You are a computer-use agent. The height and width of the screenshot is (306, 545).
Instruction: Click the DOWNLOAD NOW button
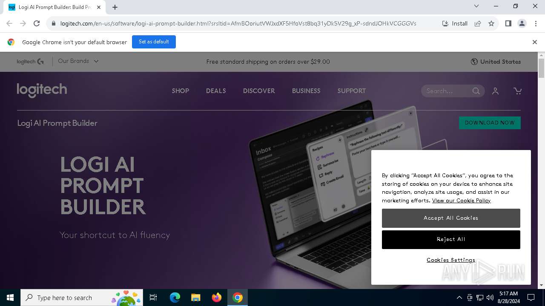(490, 123)
